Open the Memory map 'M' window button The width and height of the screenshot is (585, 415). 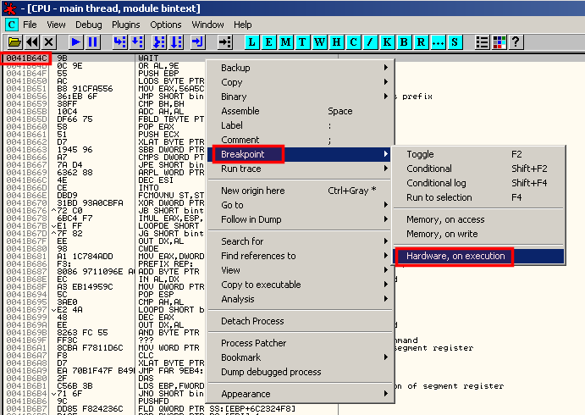point(286,41)
